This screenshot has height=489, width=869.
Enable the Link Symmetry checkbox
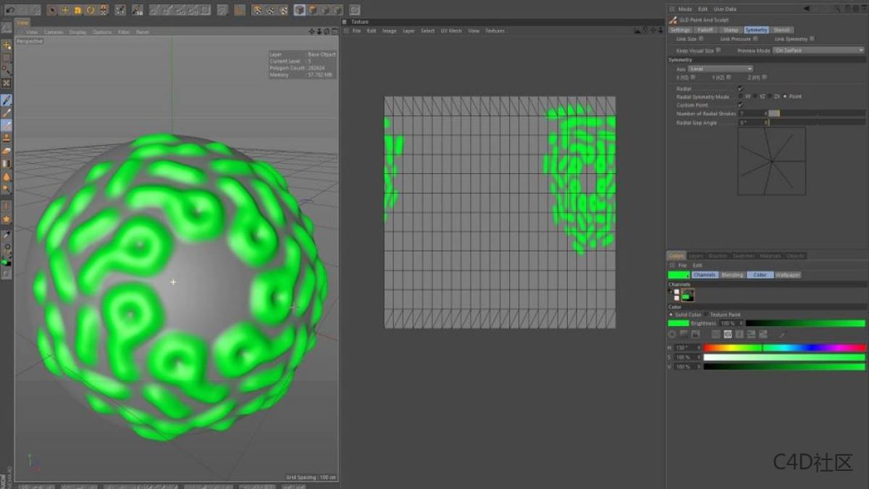click(x=812, y=39)
